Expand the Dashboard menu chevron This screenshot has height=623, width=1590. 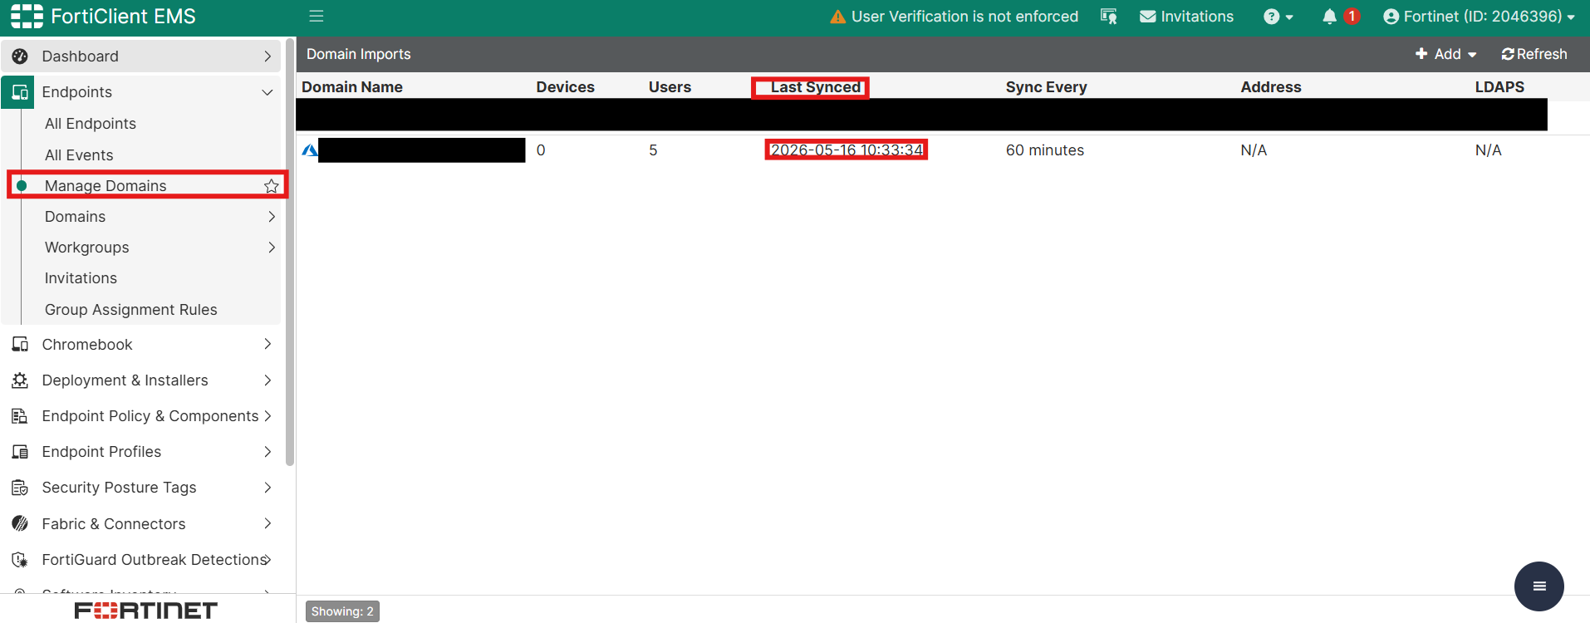(x=267, y=56)
